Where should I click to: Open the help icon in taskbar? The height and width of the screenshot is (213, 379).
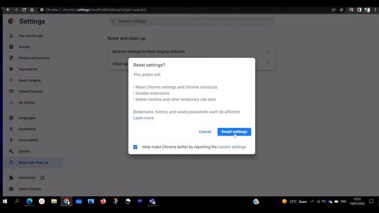[x=256, y=201]
